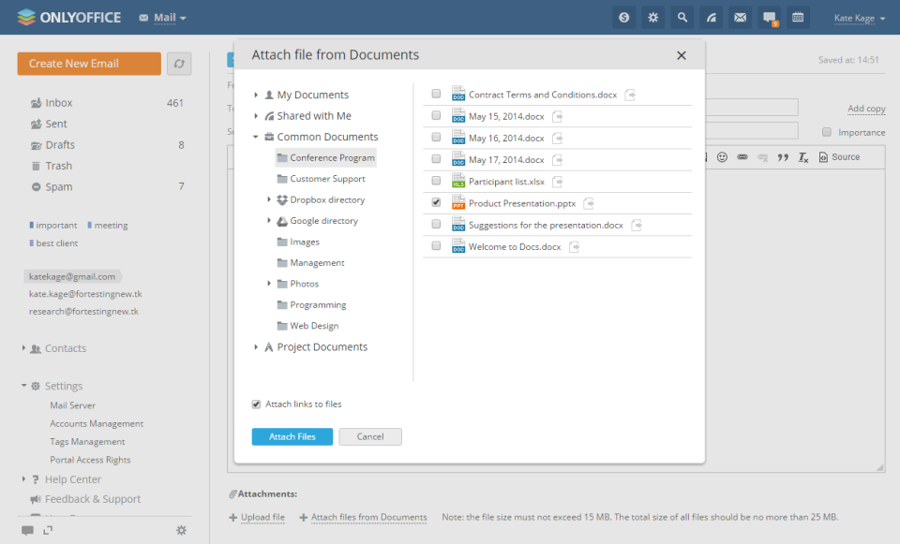Check the Participant list.xlsx checkbox
This screenshot has width=900, height=544.
point(436,180)
